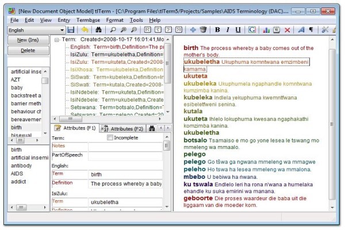The width and height of the screenshot is (345, 230).
Task: Click the New (Ins) button
Action: pos(28,40)
